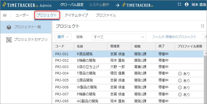The image size is (207, 104).
Task: Select row PRJ-007
Action: [128, 94]
